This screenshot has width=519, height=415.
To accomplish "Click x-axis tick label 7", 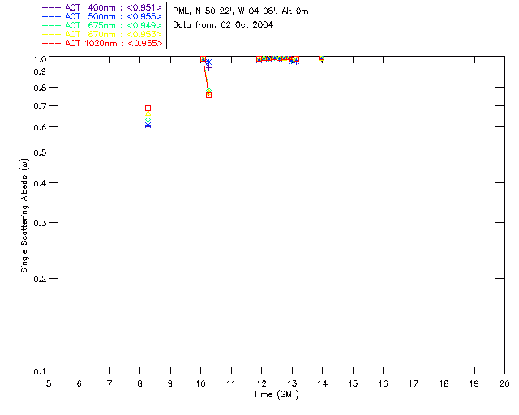I will click(109, 383).
